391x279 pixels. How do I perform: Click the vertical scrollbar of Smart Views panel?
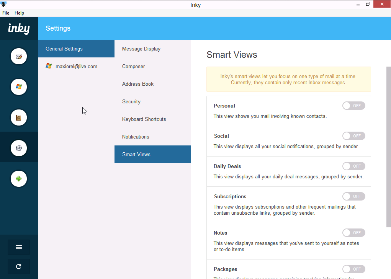(x=388, y=147)
